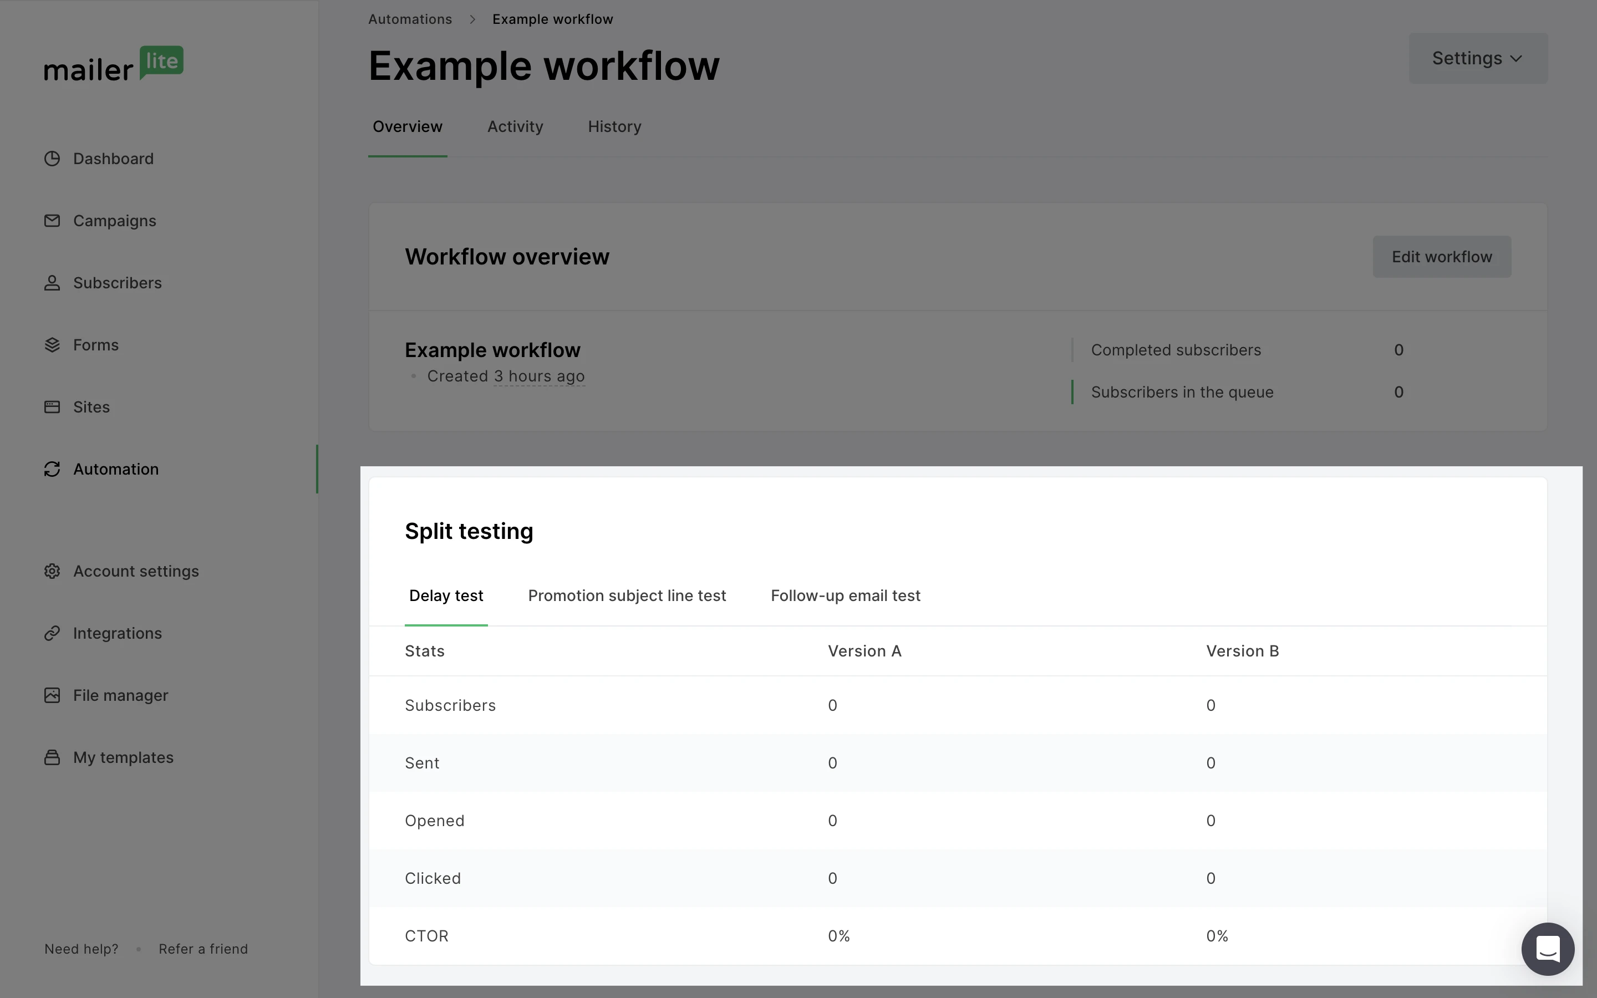This screenshot has height=998, width=1597.
Task: Click the My templates icon
Action: click(52, 757)
